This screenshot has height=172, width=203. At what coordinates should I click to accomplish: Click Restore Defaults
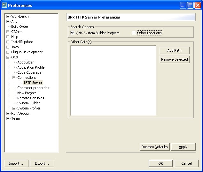coord(154,147)
